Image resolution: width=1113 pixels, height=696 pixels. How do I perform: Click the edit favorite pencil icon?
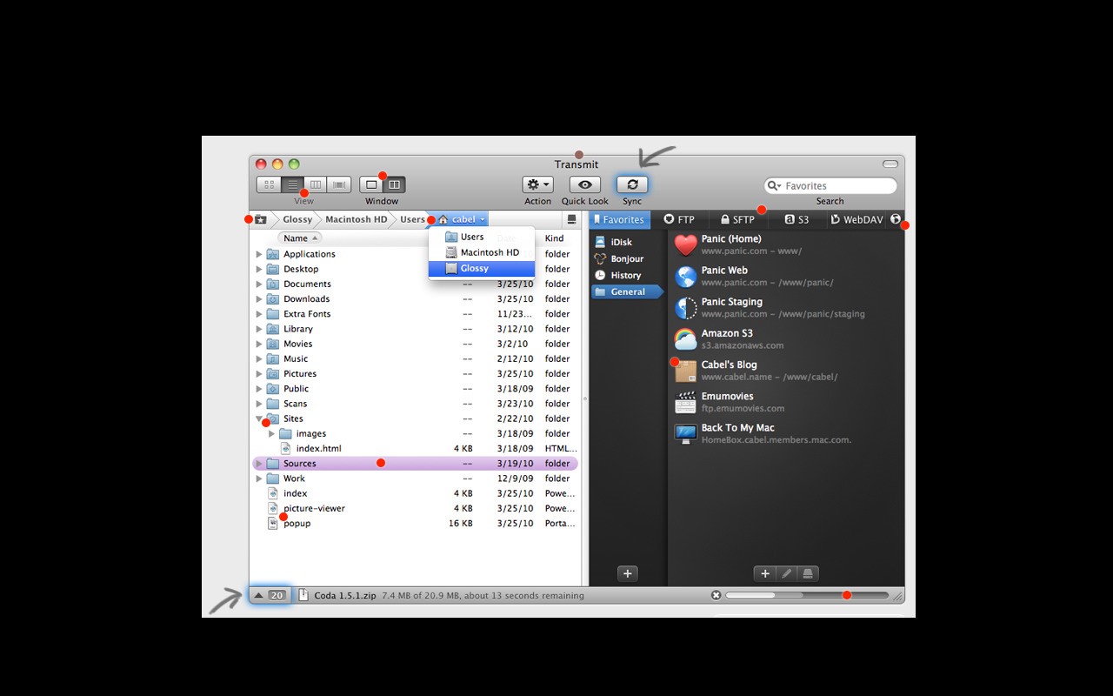pyautogui.click(x=786, y=573)
